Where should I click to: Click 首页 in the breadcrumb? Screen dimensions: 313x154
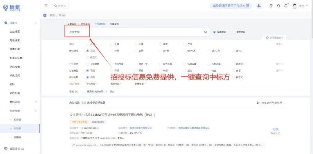(x=52, y=15)
